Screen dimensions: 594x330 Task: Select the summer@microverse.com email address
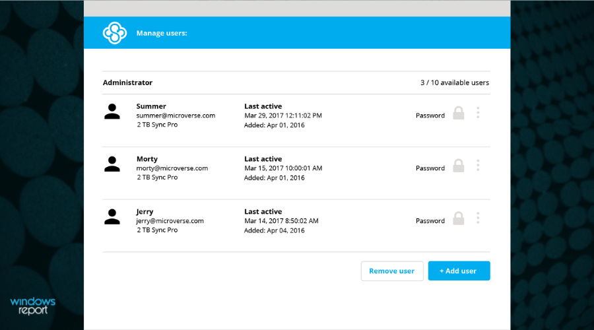[176, 115]
